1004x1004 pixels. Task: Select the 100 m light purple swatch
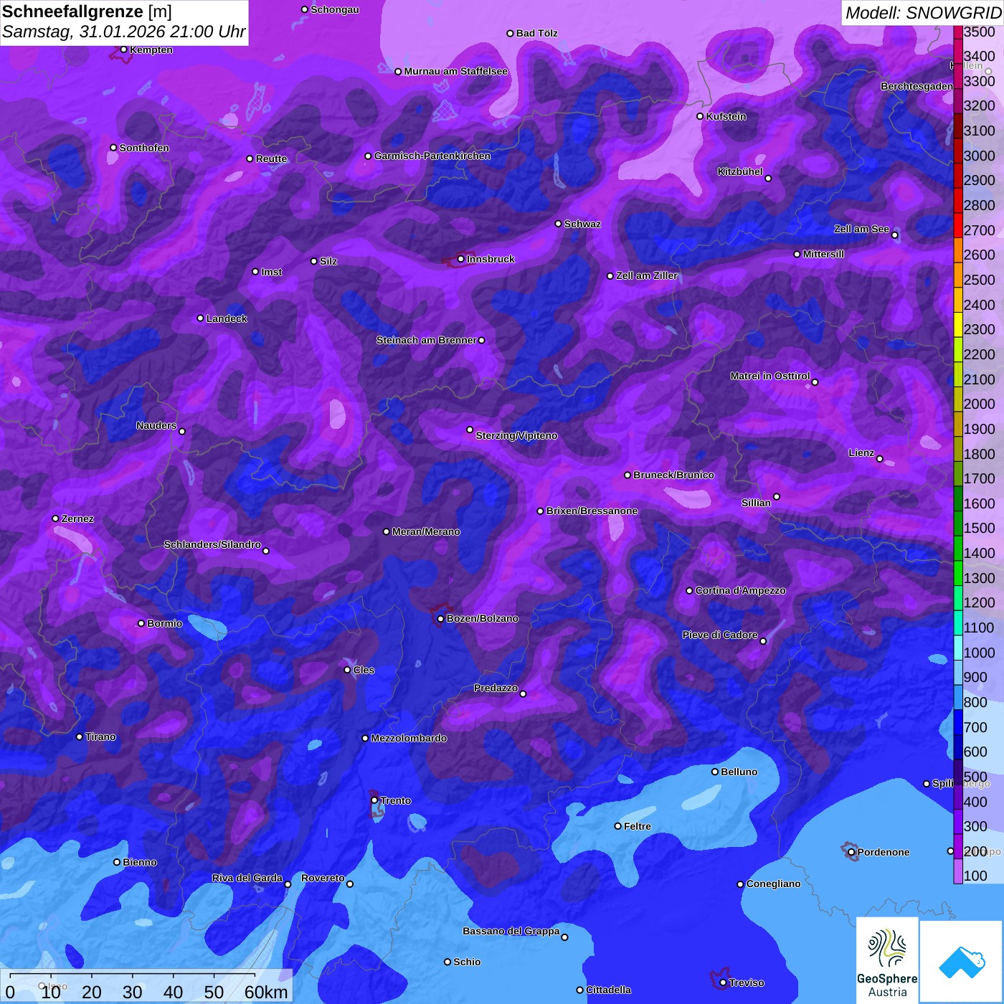(957, 871)
